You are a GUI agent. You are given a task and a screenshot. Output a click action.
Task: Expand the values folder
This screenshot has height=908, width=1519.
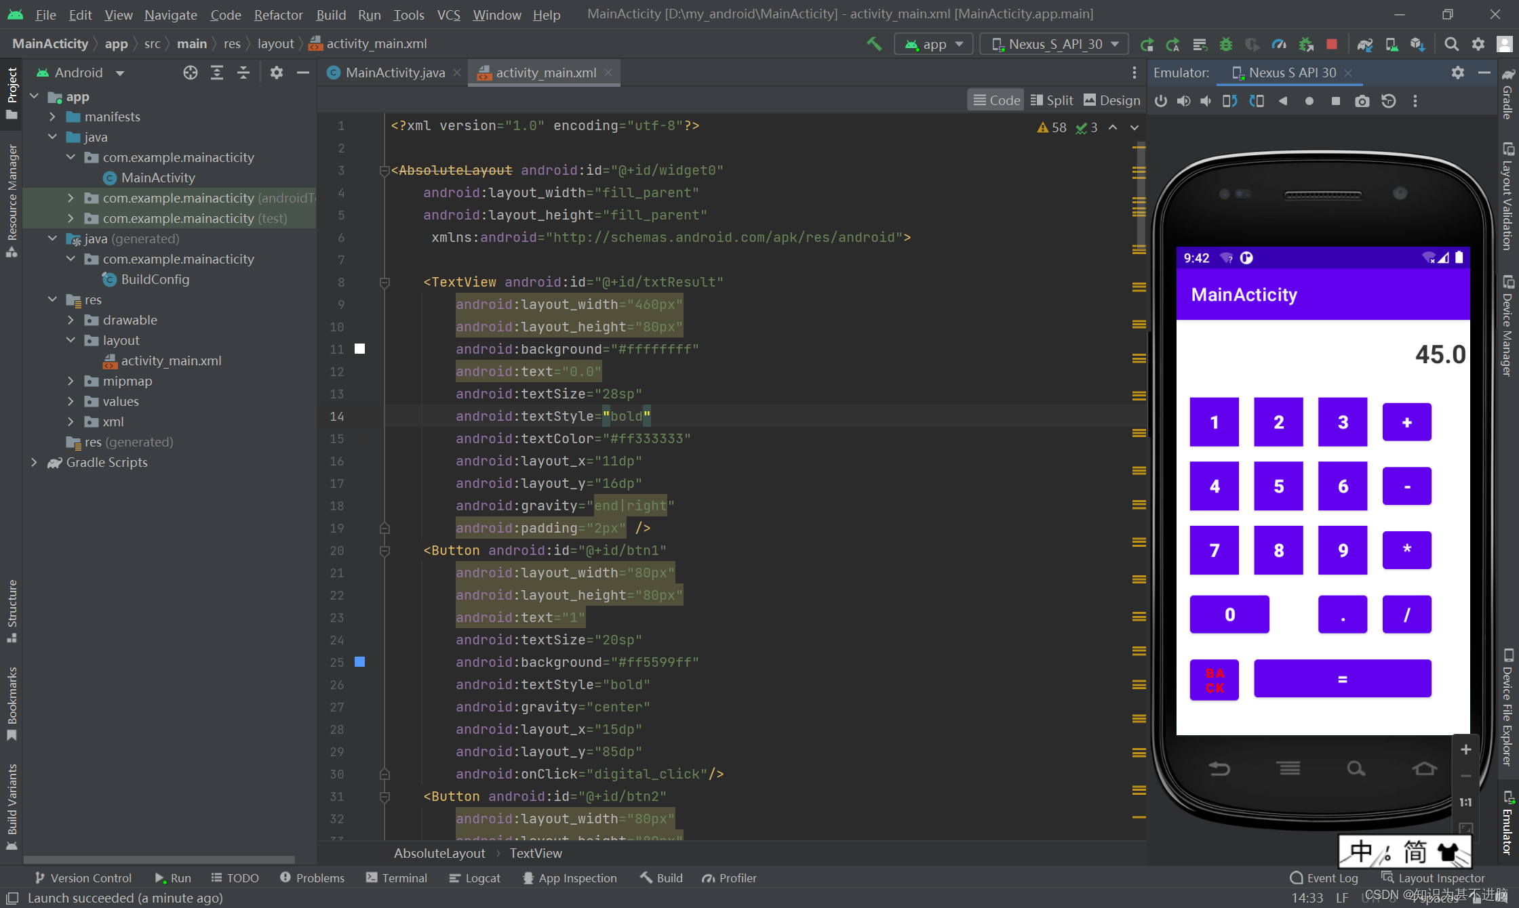(x=71, y=401)
